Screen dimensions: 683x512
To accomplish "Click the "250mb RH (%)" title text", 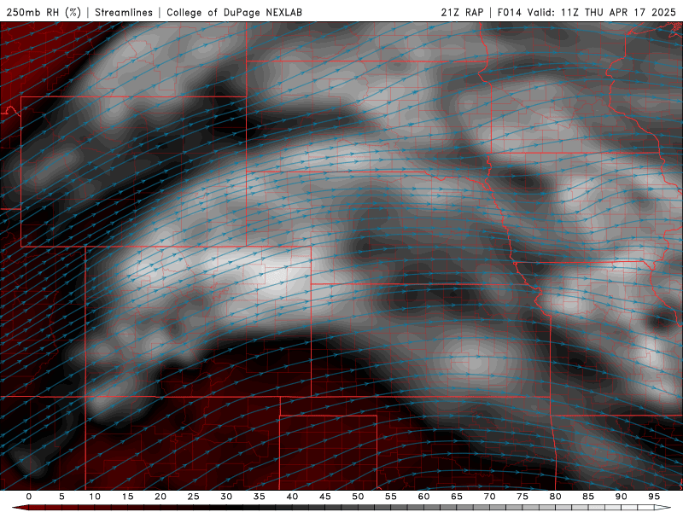I will point(44,12).
